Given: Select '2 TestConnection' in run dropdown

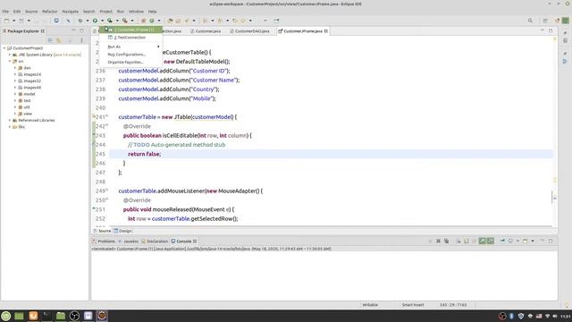Looking at the screenshot, I should click(130, 38).
